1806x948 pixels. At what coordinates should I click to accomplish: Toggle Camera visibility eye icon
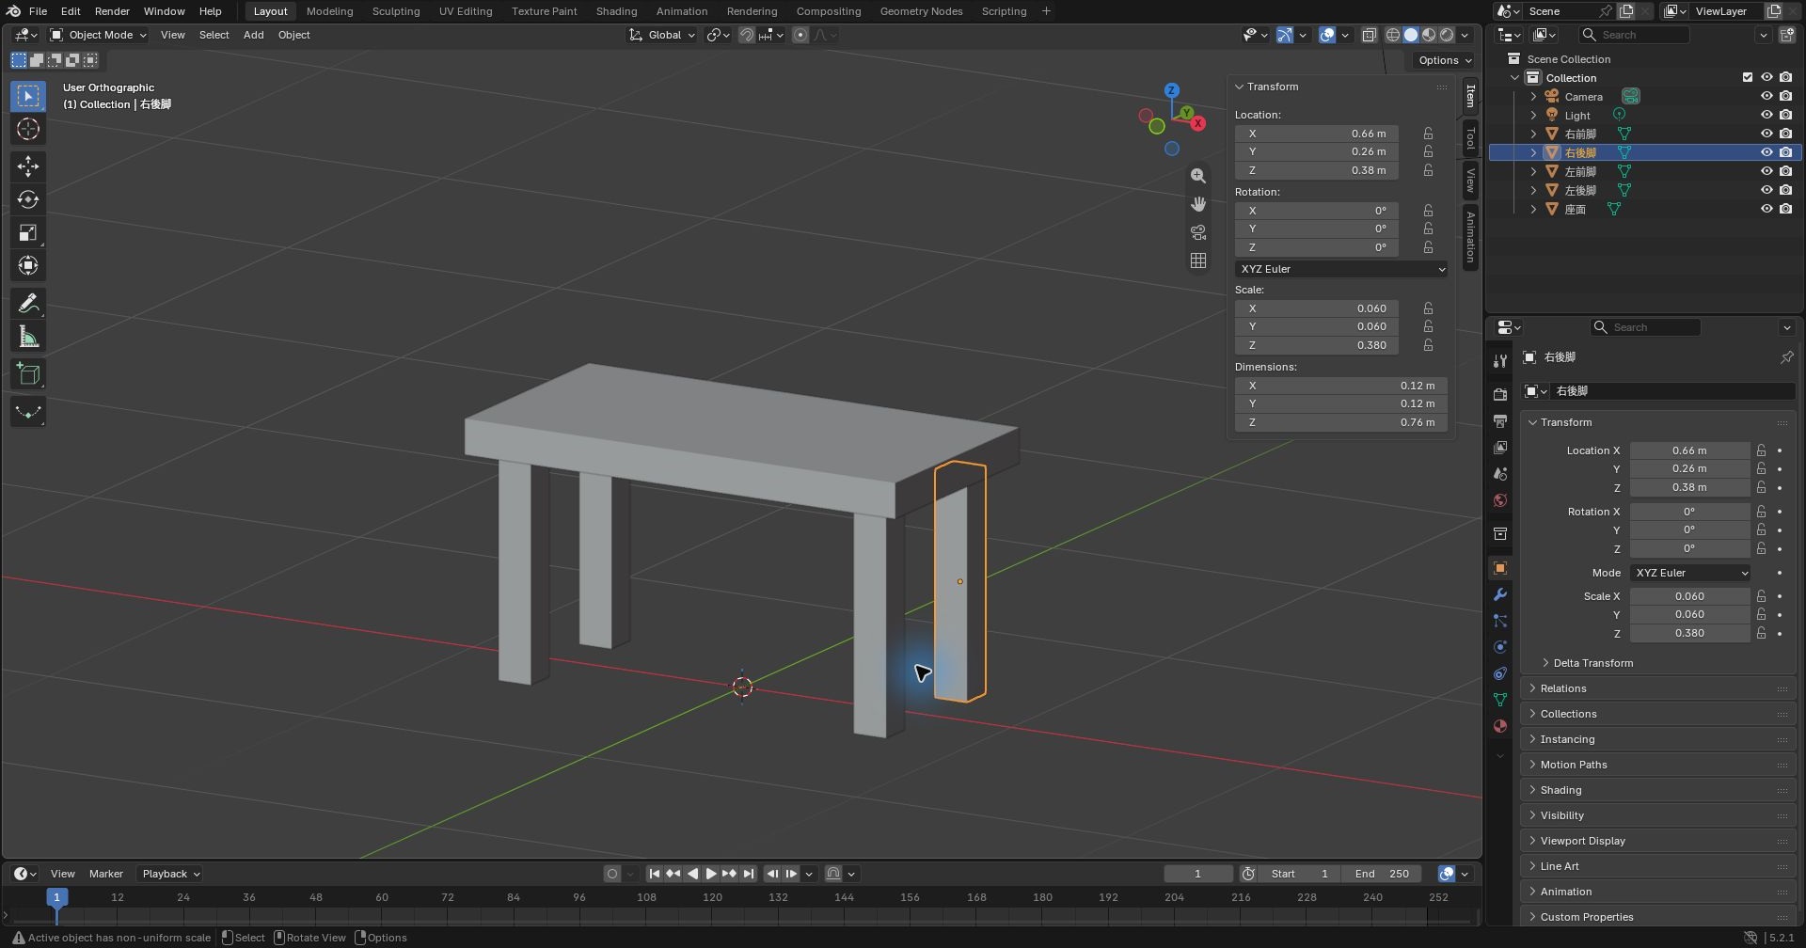pos(1766,96)
